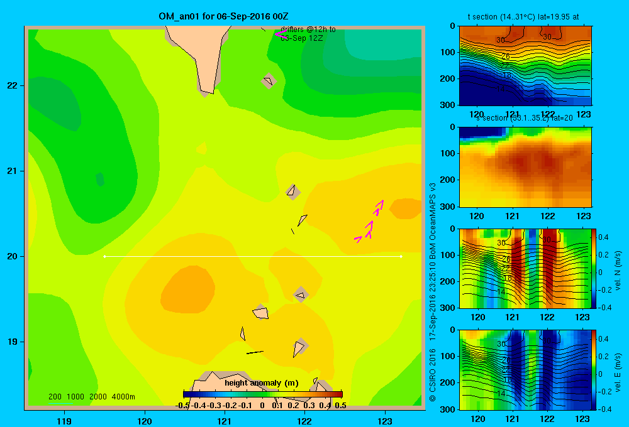Click the 'height anomaly (m)' caption
Image resolution: width=629 pixels, height=427 pixels.
(262, 383)
